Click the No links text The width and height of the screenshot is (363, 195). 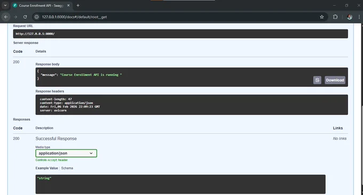click(340, 138)
